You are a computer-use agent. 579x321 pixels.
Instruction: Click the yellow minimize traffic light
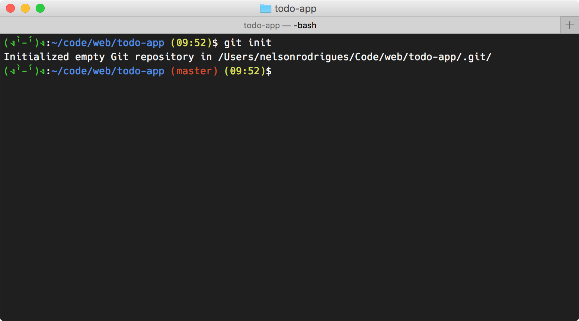(x=25, y=8)
